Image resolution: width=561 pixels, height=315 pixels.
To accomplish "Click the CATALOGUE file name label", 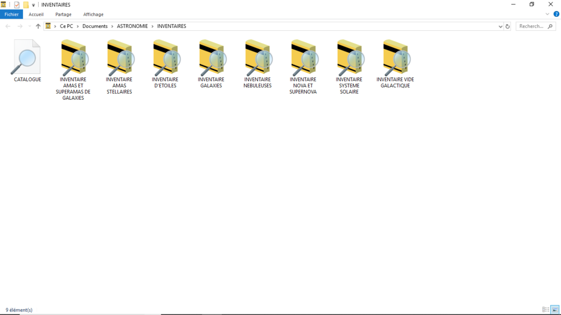I will 27,80.
